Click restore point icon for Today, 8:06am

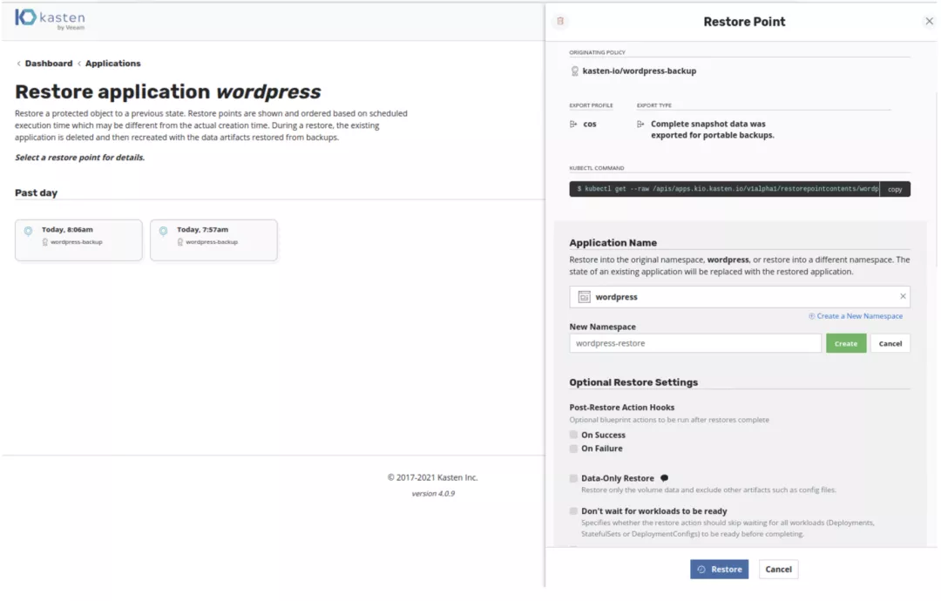tap(28, 231)
